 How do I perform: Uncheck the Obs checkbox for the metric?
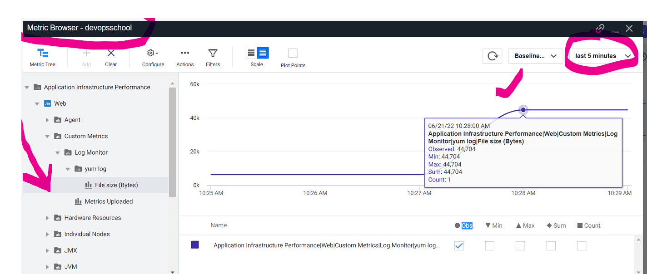tap(459, 245)
